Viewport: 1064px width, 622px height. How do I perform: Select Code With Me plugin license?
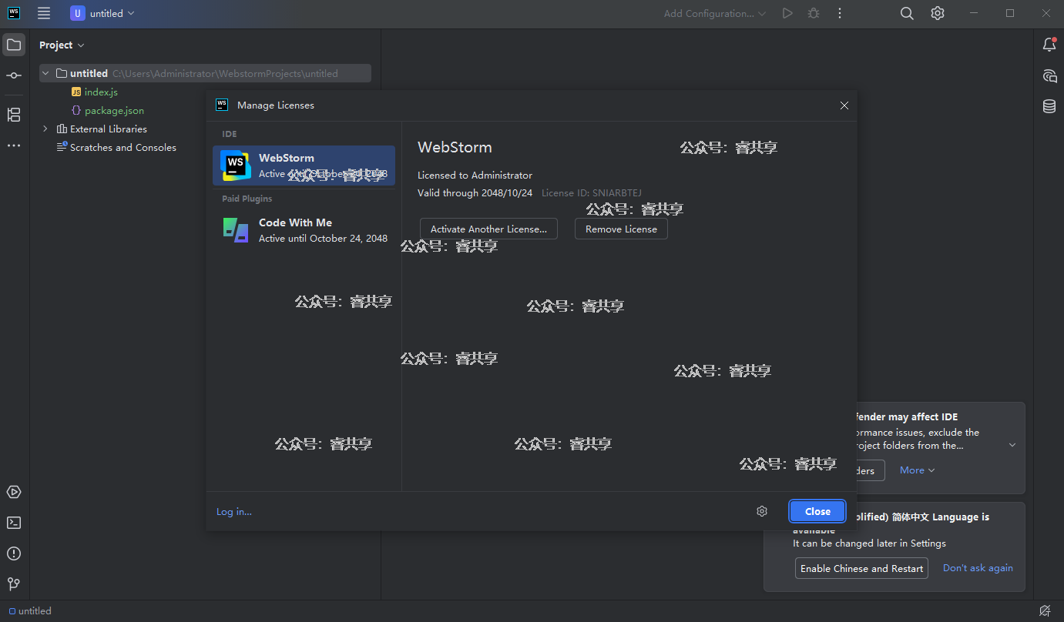tap(304, 230)
